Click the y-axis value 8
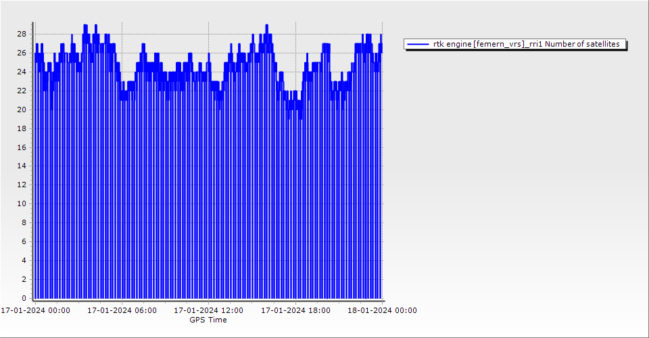Viewport: 649px width, 338px height. tap(24, 222)
